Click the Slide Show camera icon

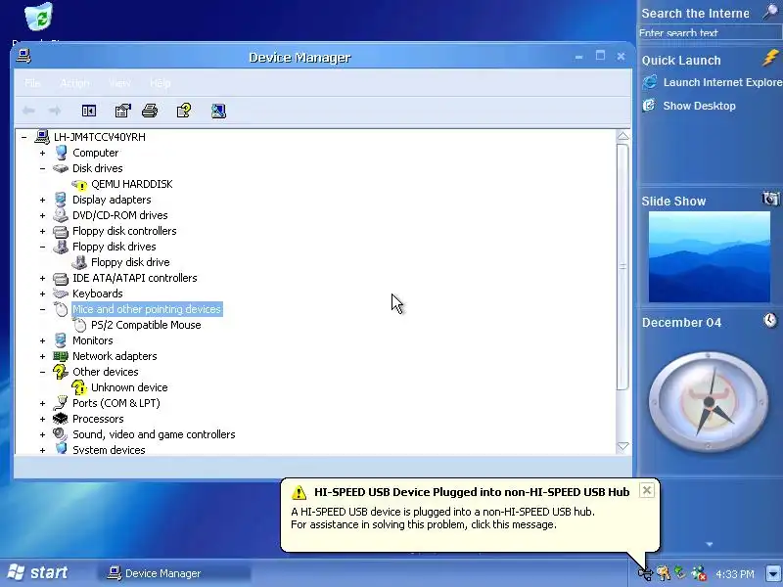coord(770,199)
